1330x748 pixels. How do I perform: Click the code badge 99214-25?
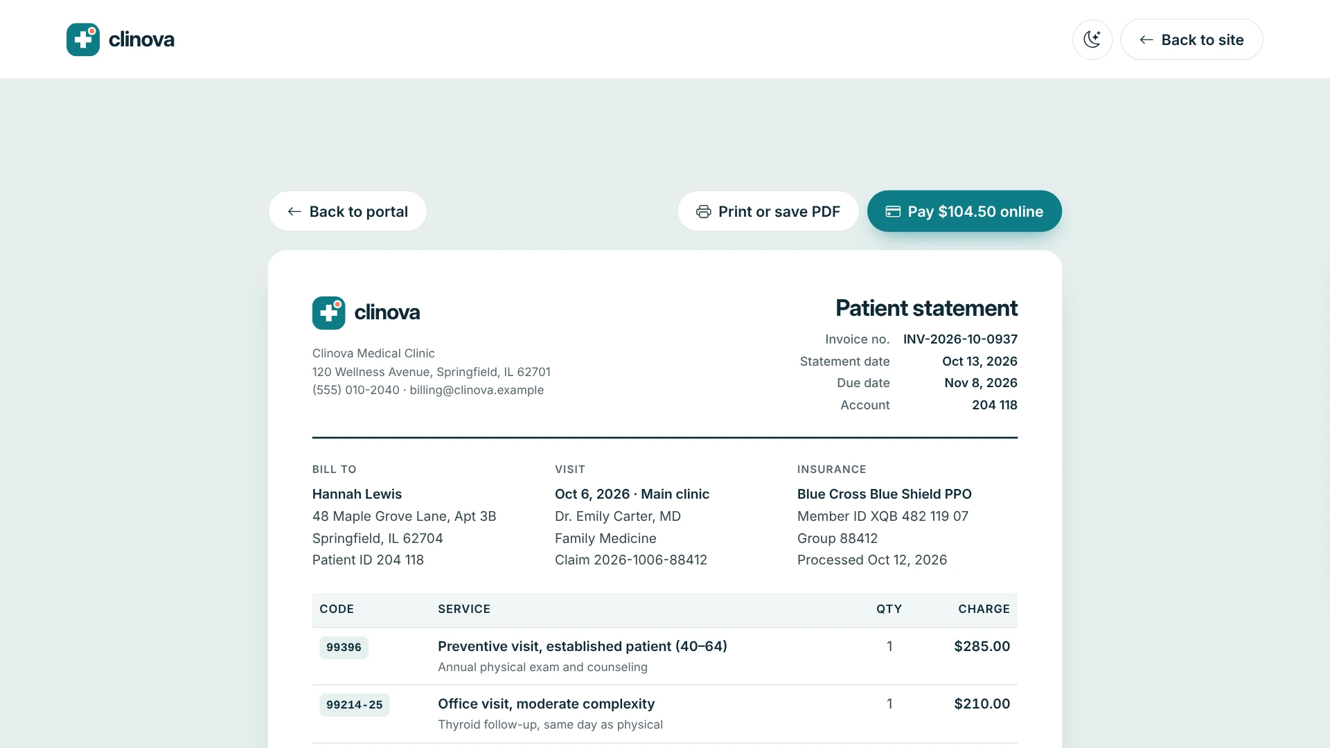click(354, 705)
